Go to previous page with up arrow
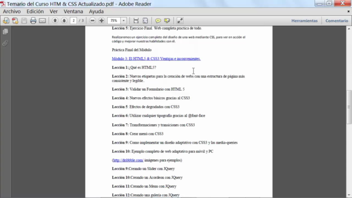Viewport: 352px width, 198px height. 55,21
